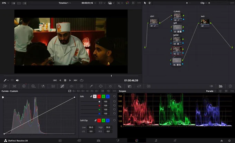The image size is (235, 143).
Task: Toggle Edit channel ganging link
Action: tap(91, 97)
